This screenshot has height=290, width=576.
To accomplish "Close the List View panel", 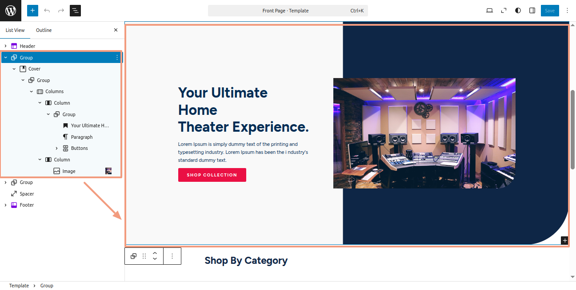I will tap(116, 30).
